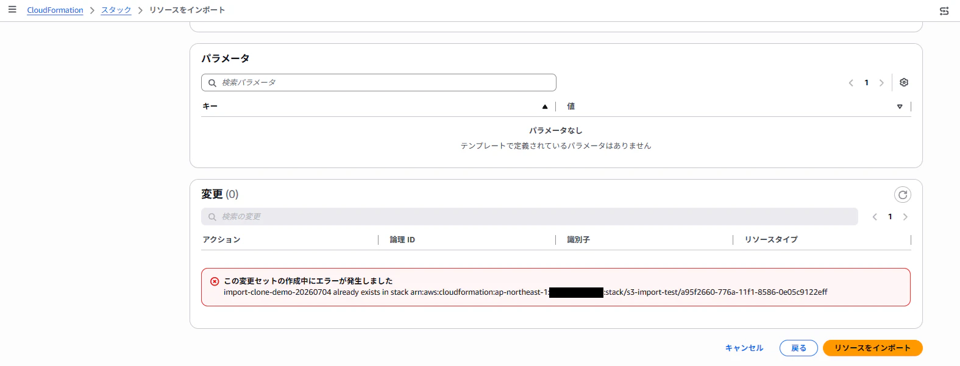This screenshot has height=366, width=960.
Task: Go to next page of changes
Action: click(x=905, y=217)
